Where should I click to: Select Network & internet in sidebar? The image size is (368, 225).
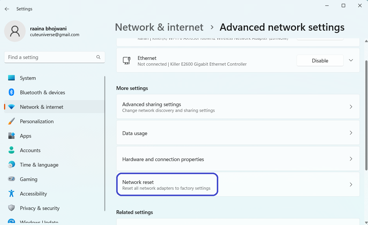click(42, 107)
